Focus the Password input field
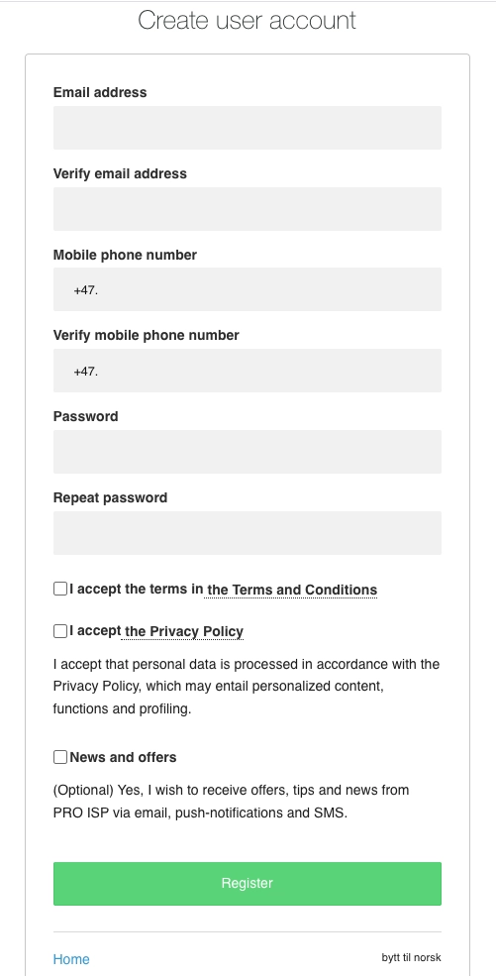 248,452
